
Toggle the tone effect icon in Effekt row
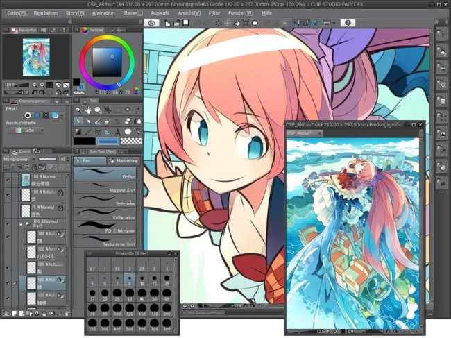pos(46,115)
